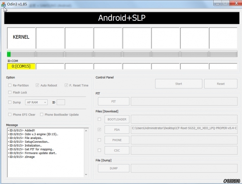The image size is (242, 184).
Task: Uncheck the PDA file checkbox
Action: pyautogui.click(x=99, y=129)
